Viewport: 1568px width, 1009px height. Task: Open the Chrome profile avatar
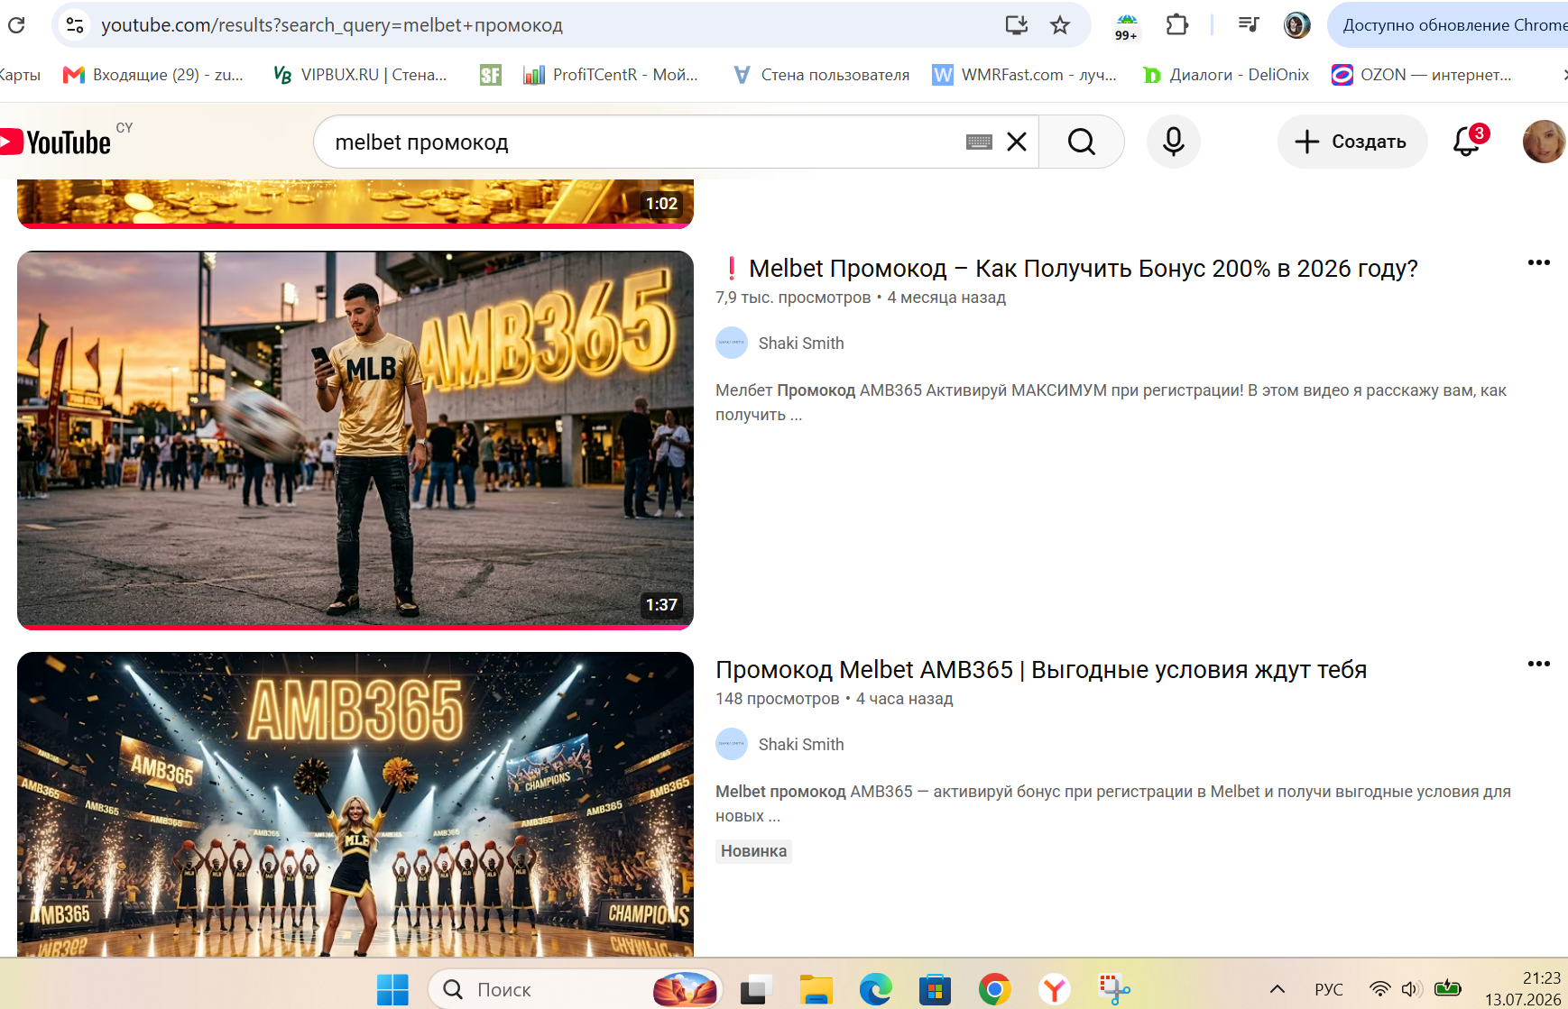coord(1296,25)
